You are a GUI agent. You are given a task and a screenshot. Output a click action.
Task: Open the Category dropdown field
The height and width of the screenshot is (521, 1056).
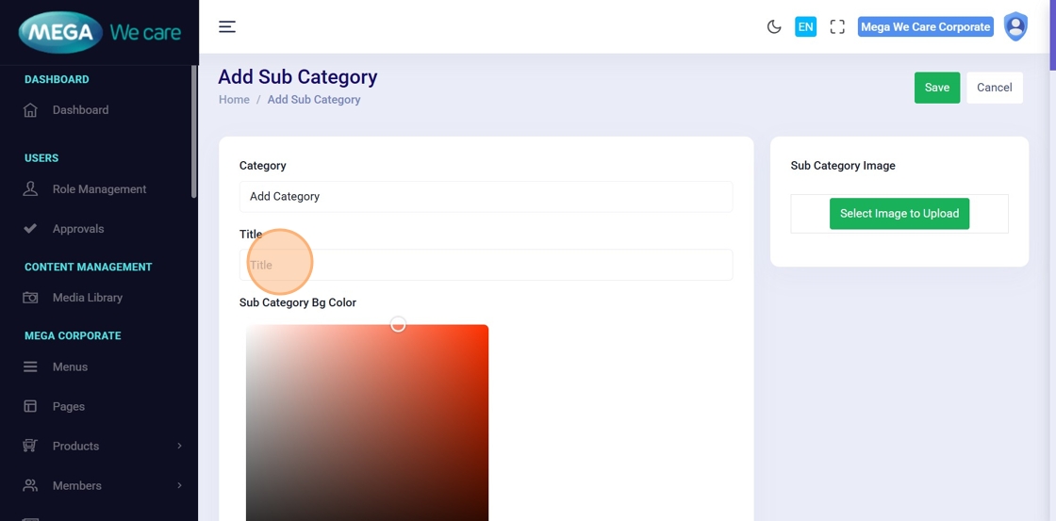coord(486,197)
